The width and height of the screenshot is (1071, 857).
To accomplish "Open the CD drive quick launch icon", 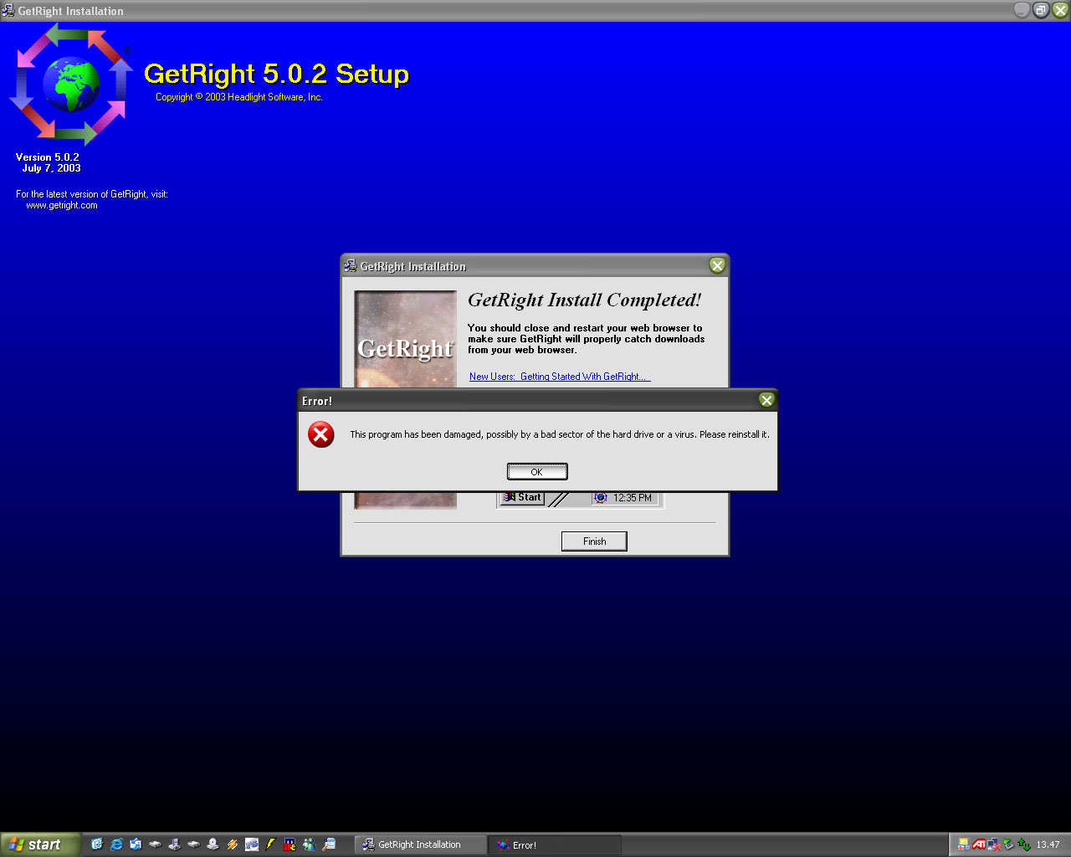I will (213, 844).
